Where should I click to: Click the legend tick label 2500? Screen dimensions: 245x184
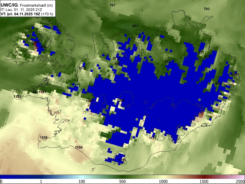(240, 181)
